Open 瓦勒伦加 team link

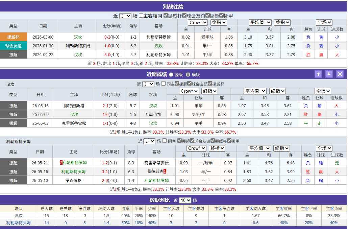pos(153,115)
